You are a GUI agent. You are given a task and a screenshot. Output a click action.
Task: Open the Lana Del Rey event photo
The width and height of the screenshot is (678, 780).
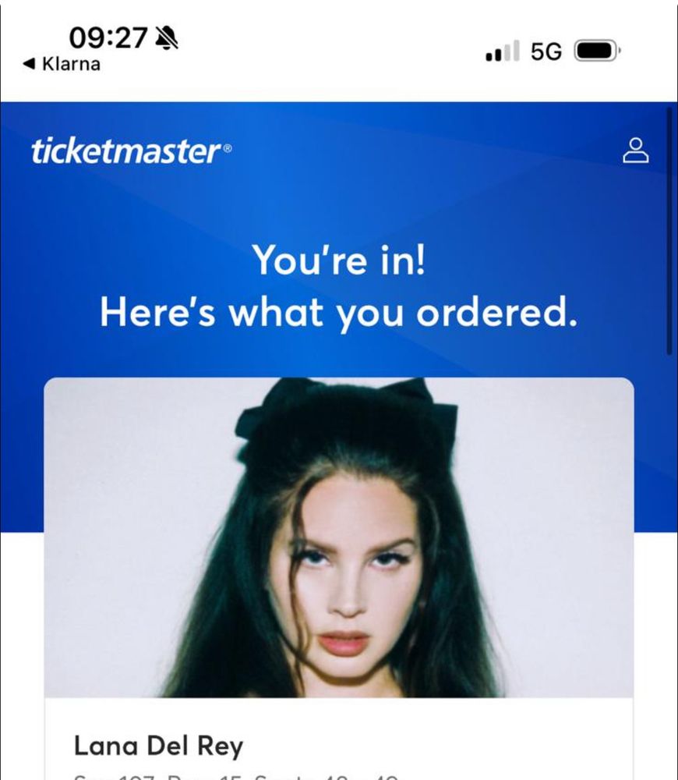coord(339,537)
